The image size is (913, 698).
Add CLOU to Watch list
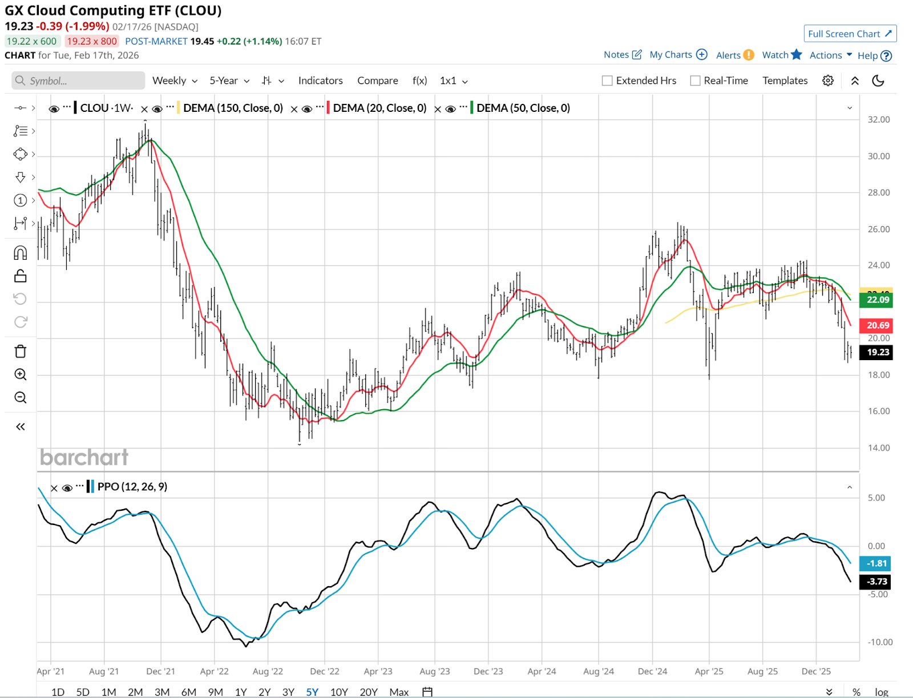pyautogui.click(x=782, y=55)
